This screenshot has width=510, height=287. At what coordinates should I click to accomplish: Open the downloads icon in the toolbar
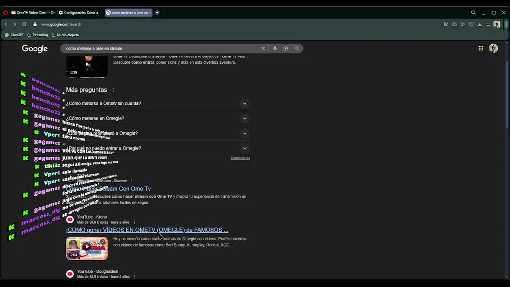point(480,24)
